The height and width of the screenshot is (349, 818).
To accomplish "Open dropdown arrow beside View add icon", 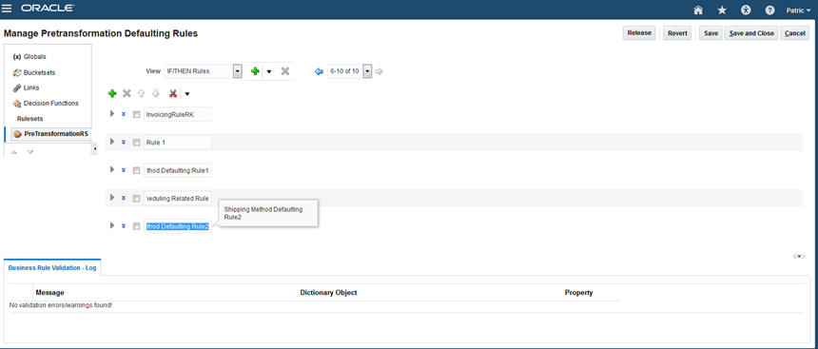I will (269, 72).
